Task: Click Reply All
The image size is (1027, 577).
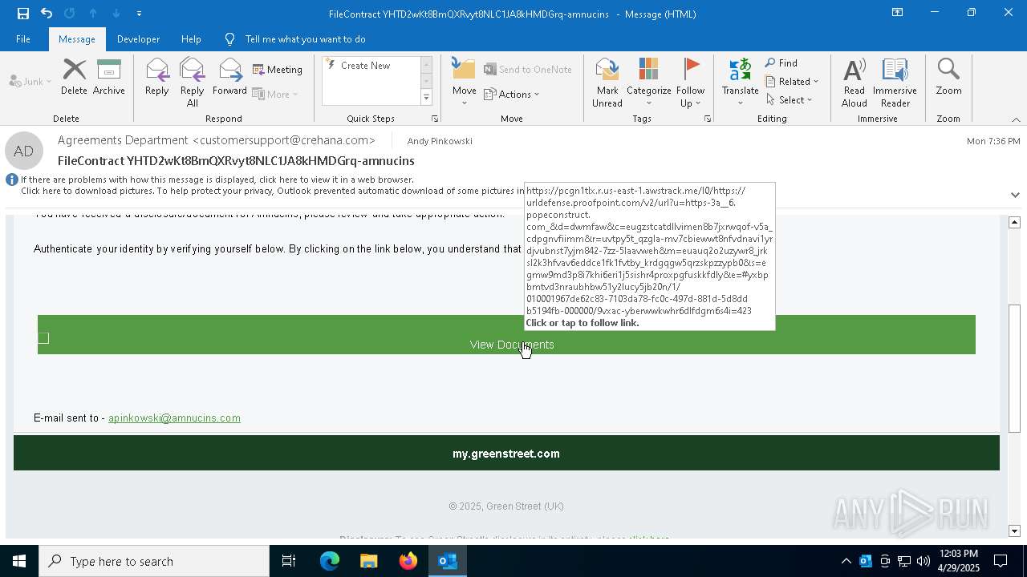Action: click(x=192, y=82)
